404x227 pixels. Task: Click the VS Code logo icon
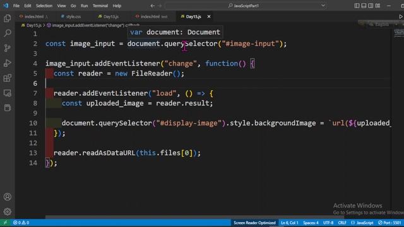(x=6, y=6)
